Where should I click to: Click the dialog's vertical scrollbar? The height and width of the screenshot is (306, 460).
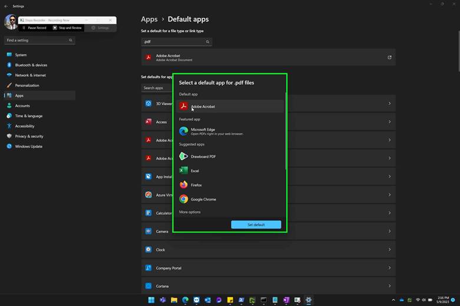pyautogui.click(x=286, y=131)
